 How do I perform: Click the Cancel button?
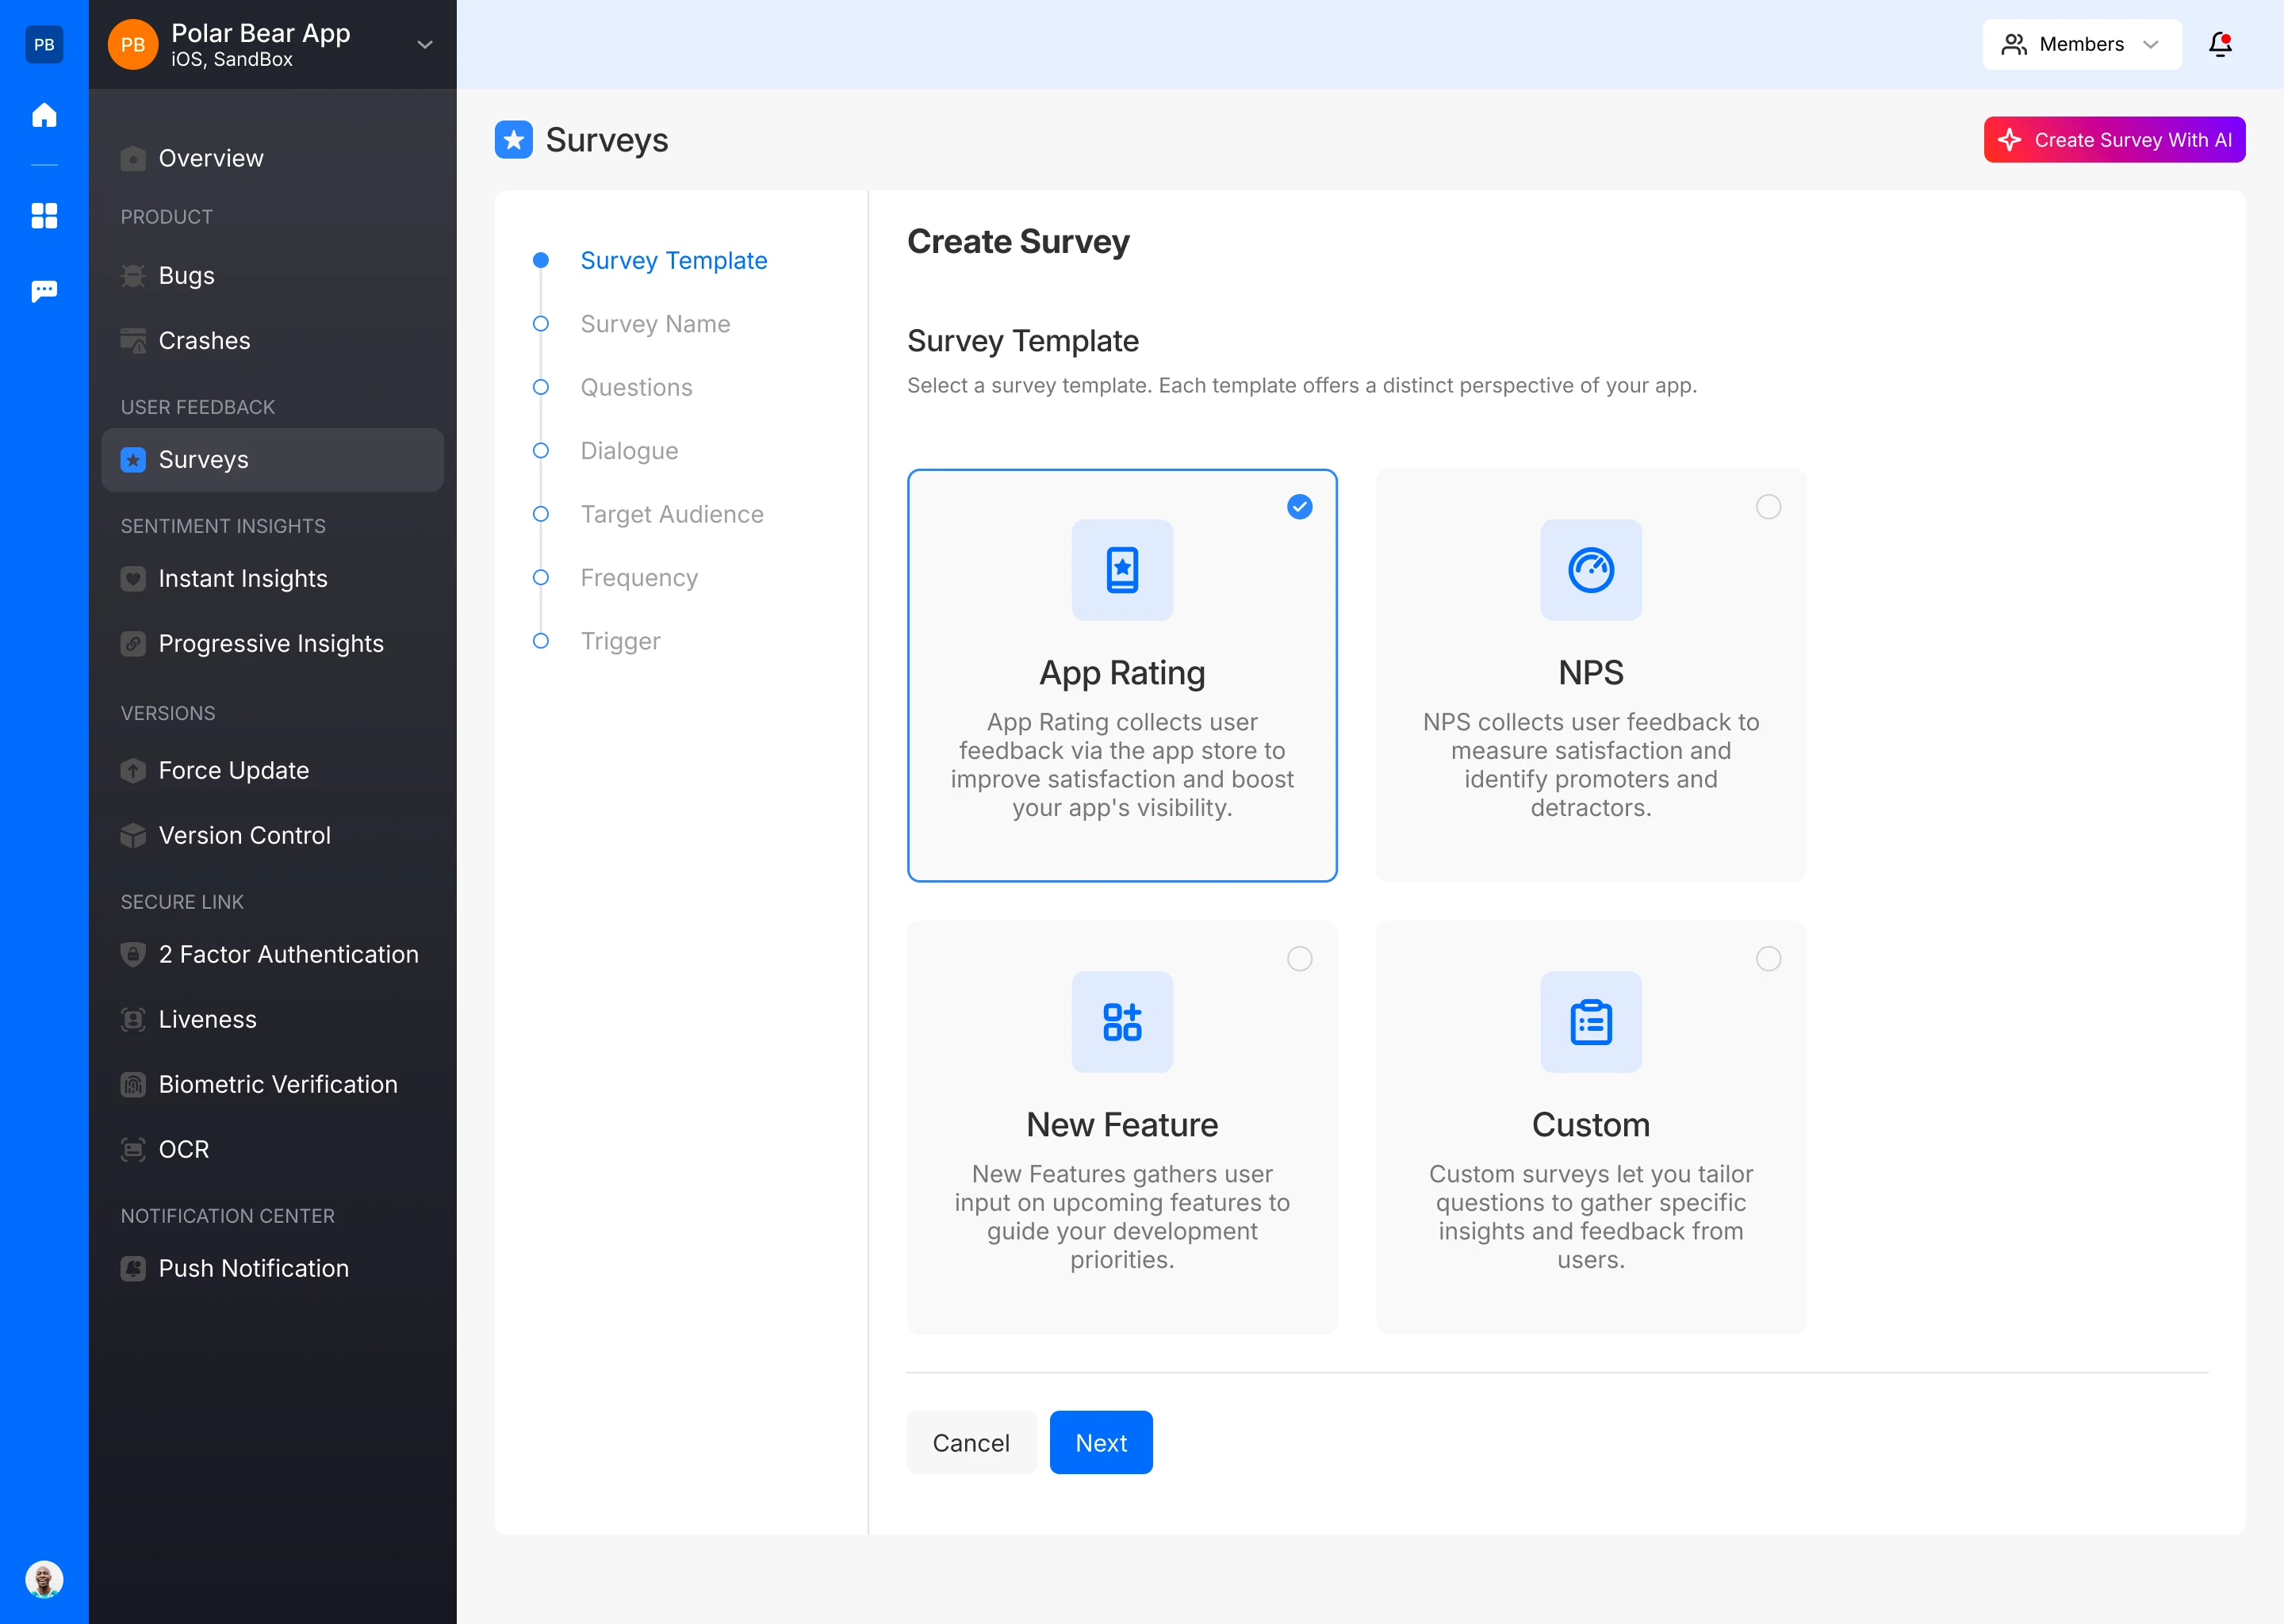click(x=970, y=1442)
